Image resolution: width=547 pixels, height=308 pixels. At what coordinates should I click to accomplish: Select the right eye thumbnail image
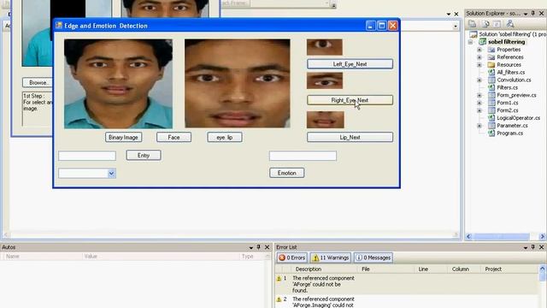coord(325,80)
